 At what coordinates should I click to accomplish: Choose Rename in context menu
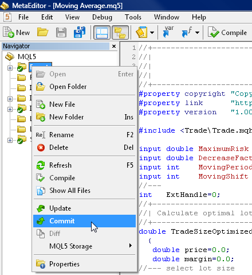click(84, 135)
